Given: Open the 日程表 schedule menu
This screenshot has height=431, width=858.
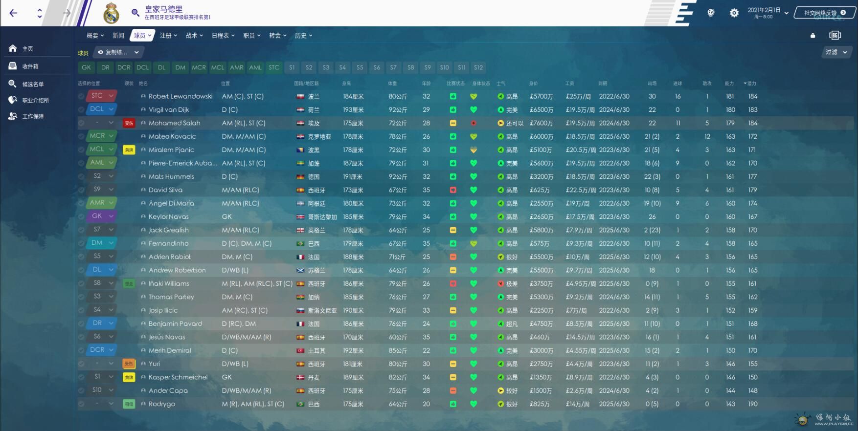Looking at the screenshot, I should [223, 35].
